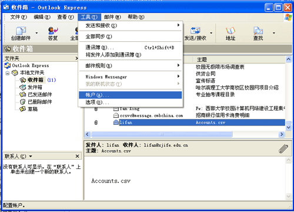Close the 联系人 contacts pane
This screenshot has height=212, width=294.
[x=77, y=156]
